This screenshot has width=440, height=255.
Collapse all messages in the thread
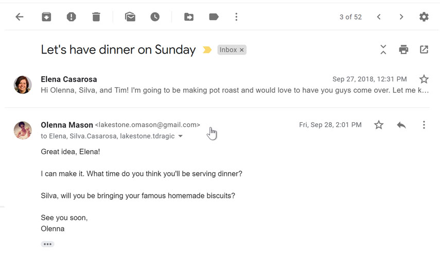pyautogui.click(x=383, y=49)
